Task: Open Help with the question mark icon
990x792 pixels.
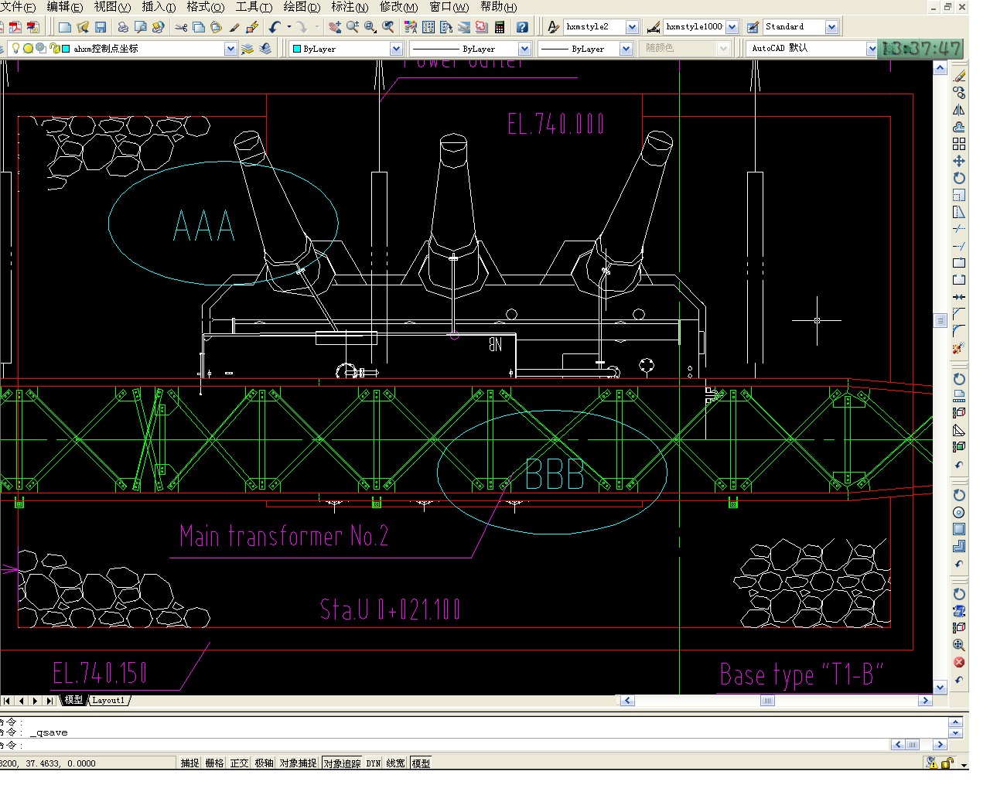Action: 522,27
